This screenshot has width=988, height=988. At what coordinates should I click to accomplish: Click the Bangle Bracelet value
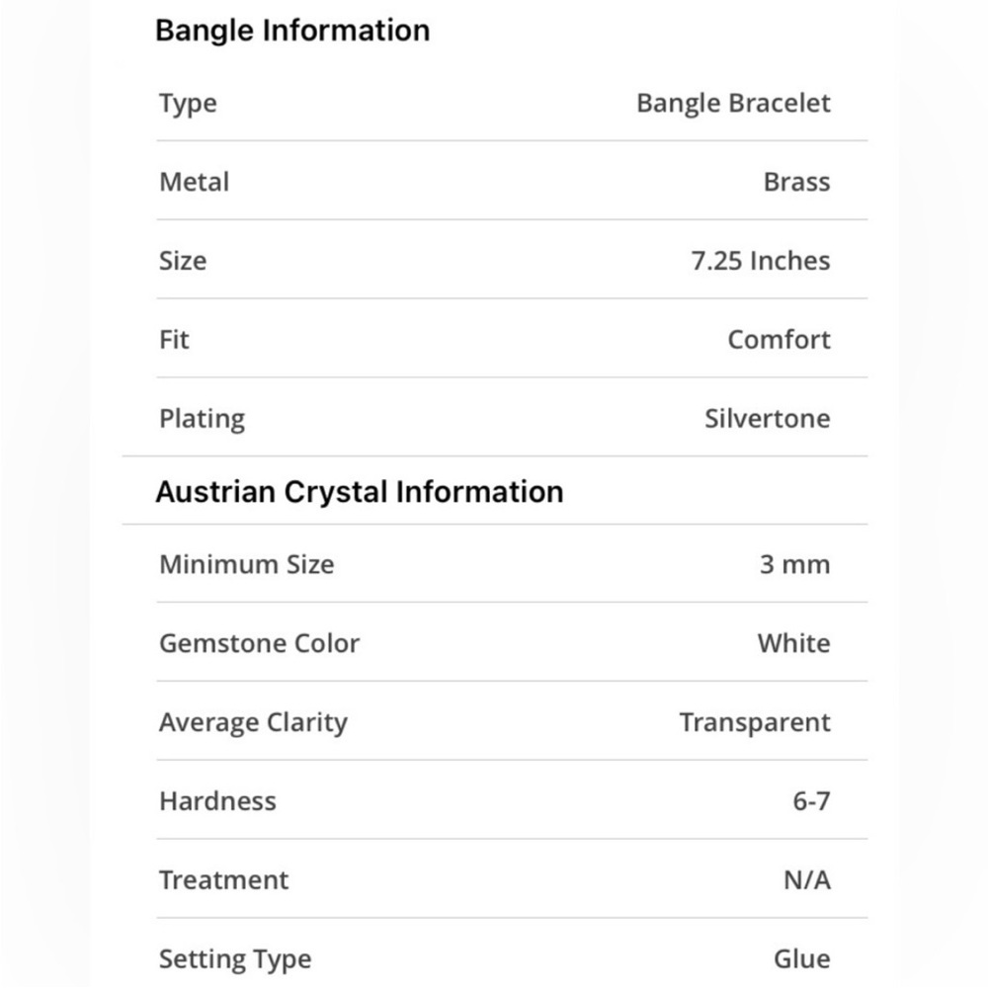pos(733,103)
